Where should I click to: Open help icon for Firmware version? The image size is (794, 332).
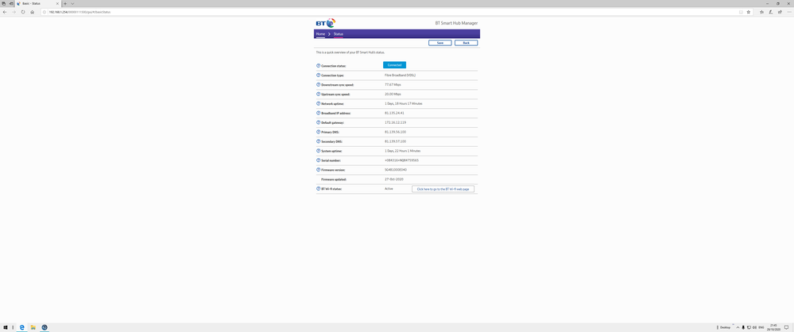[x=319, y=169]
